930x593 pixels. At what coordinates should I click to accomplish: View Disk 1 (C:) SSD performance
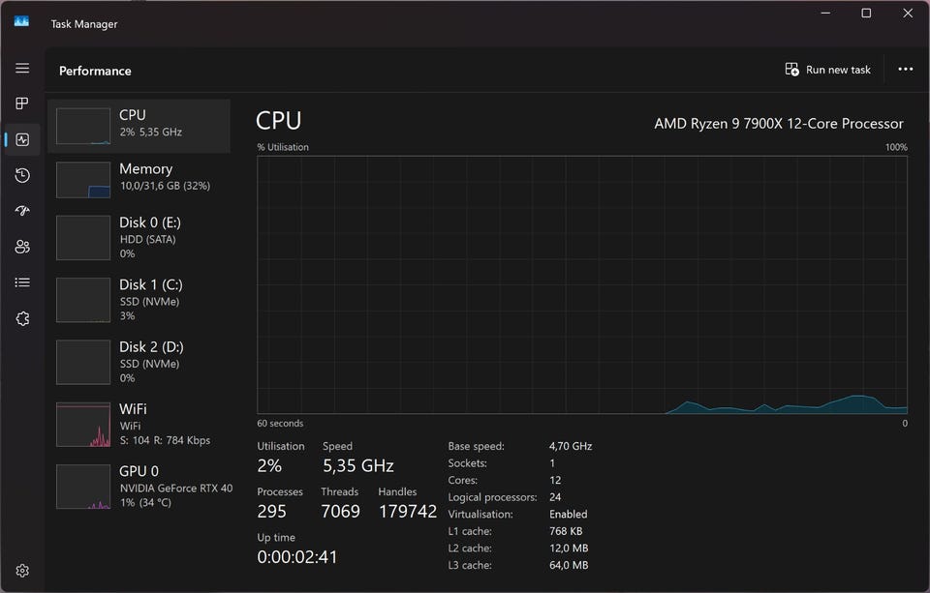tap(139, 299)
